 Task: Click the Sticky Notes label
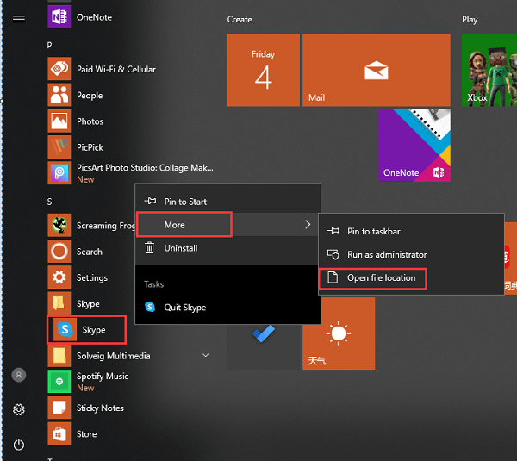[x=100, y=408]
